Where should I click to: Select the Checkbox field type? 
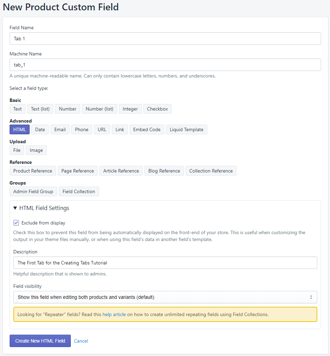click(157, 109)
